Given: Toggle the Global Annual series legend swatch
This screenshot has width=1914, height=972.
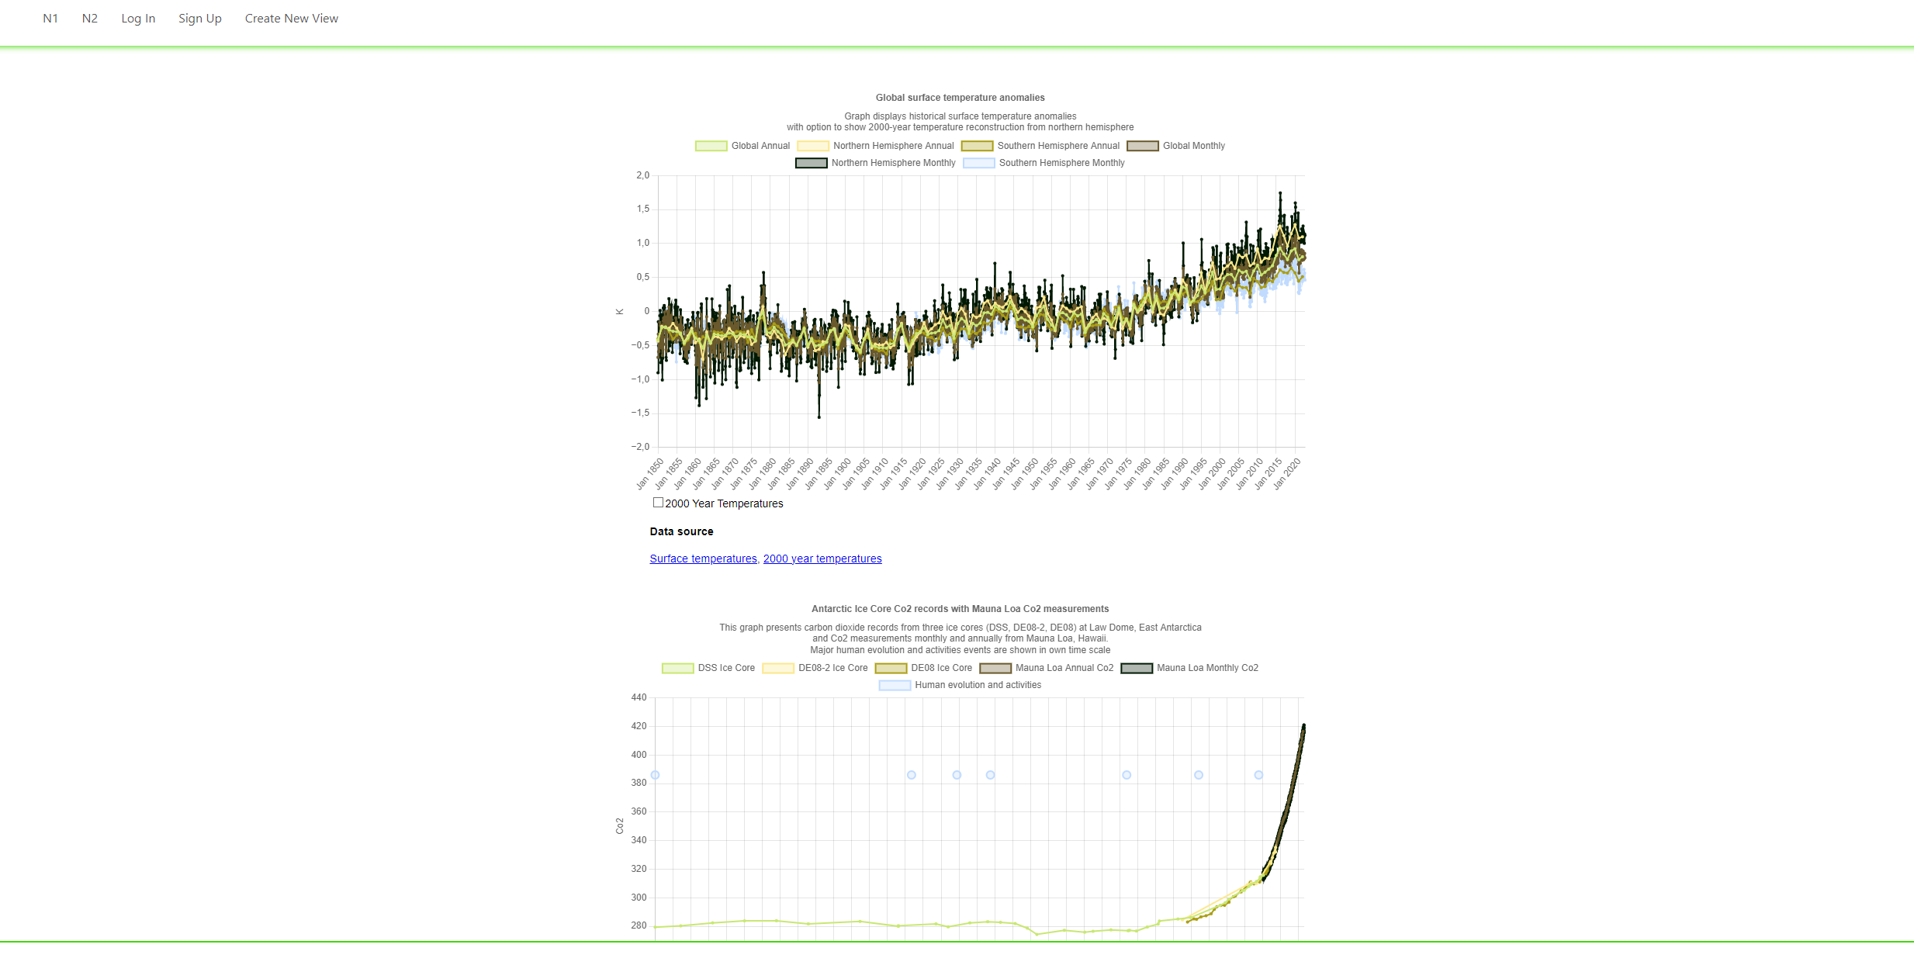Looking at the screenshot, I should 710,145.
